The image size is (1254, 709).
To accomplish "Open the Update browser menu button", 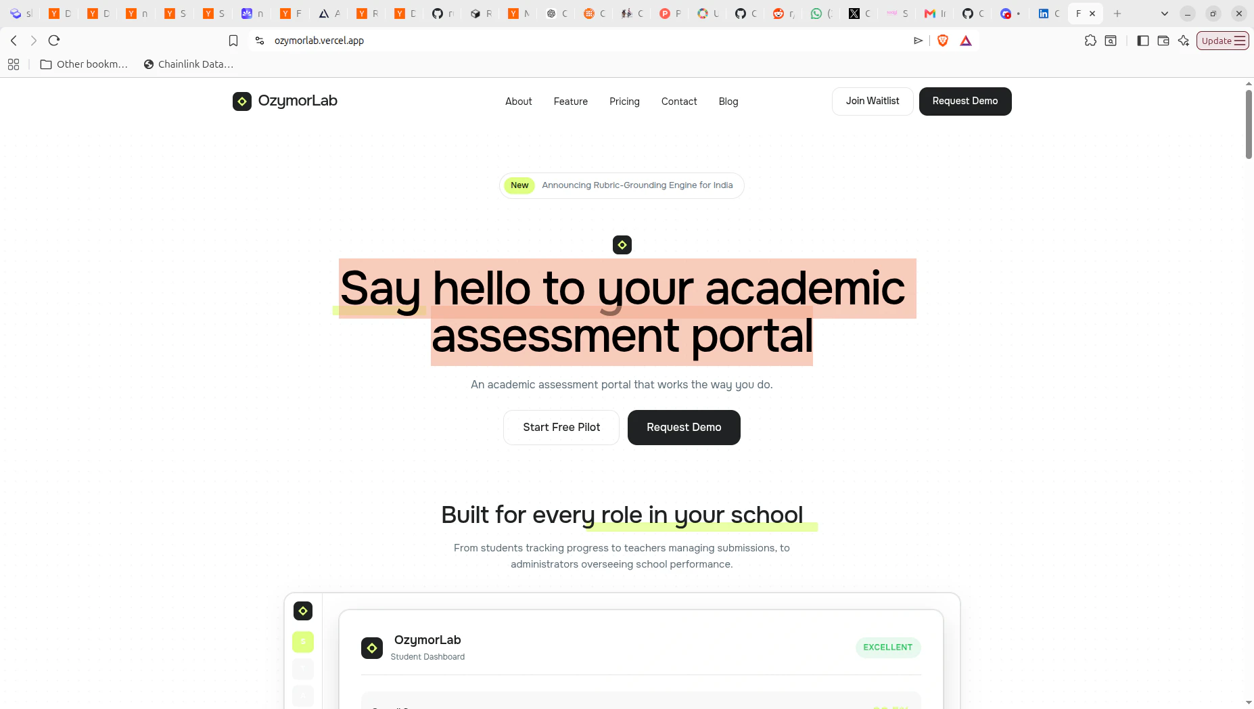I will pos(1223,41).
